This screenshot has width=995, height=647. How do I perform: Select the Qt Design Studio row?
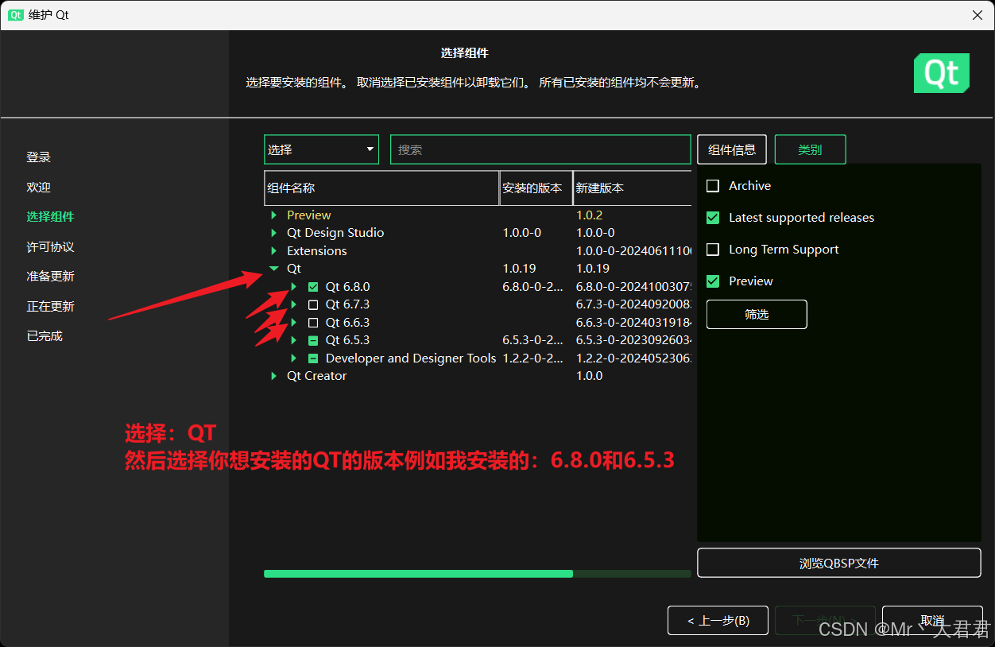click(x=335, y=233)
